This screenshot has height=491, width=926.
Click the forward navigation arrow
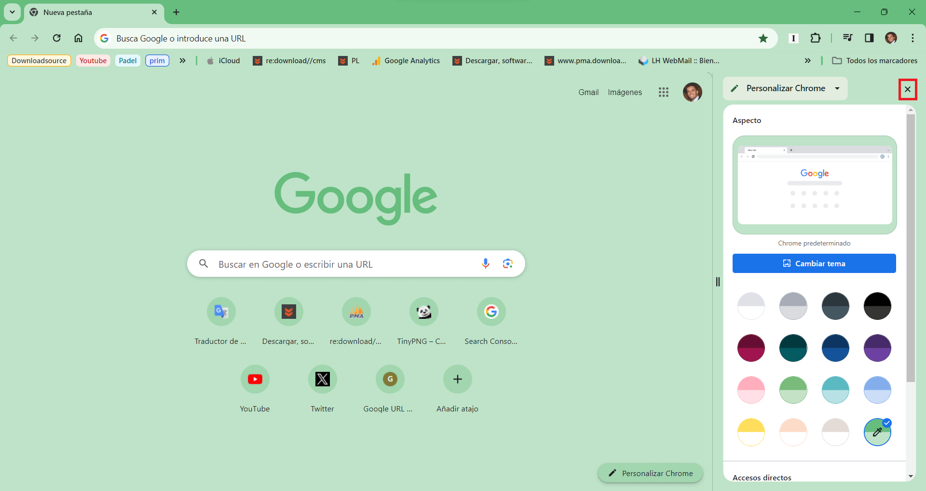[x=35, y=38]
